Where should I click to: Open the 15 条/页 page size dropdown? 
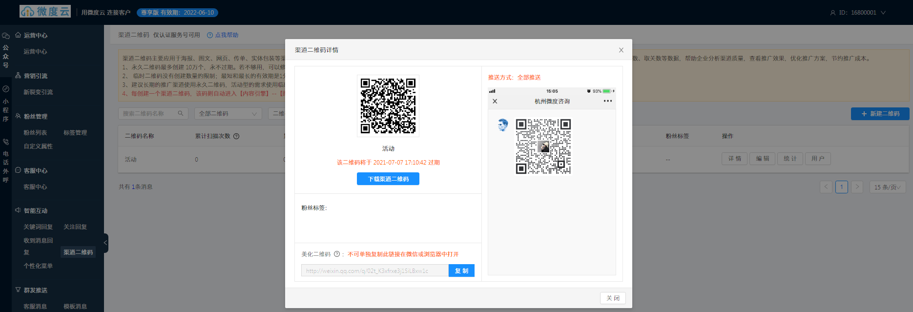(888, 187)
